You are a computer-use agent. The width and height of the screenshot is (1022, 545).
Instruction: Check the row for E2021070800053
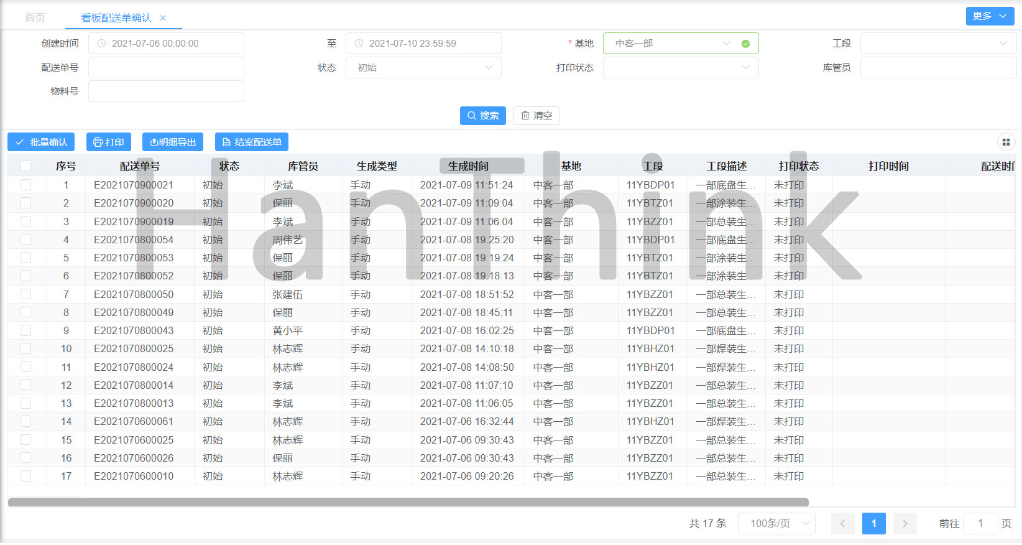click(25, 258)
